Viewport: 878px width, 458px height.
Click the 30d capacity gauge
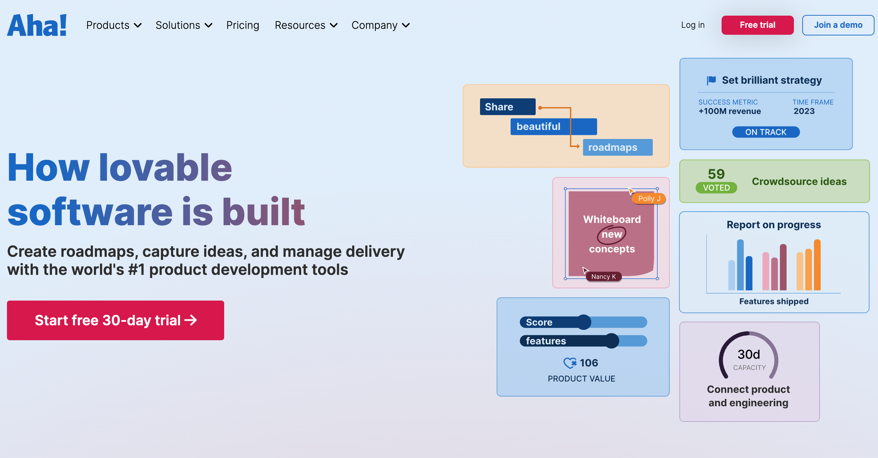pos(749,355)
